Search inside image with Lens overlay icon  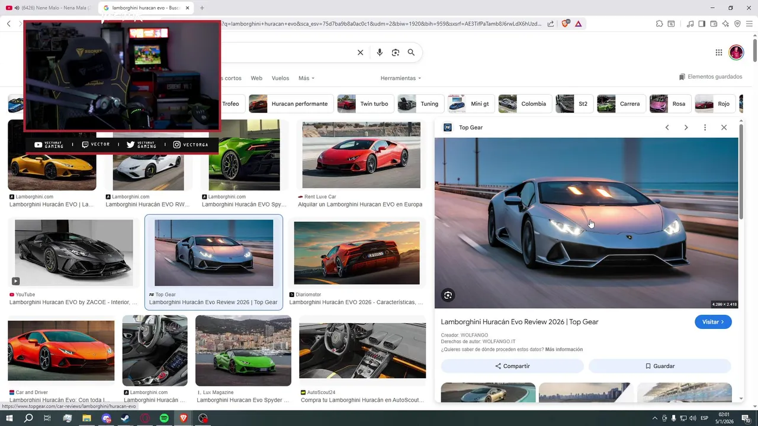(448, 295)
